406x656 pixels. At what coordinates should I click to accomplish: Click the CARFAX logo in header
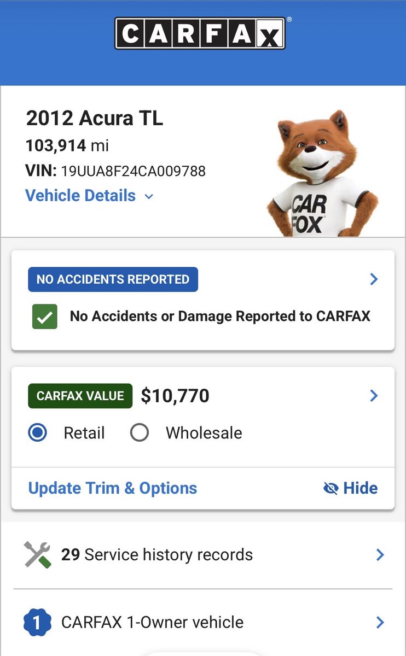(x=200, y=34)
